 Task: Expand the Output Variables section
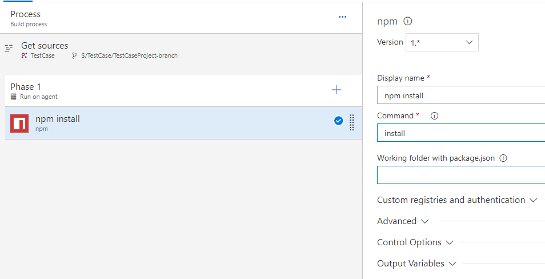tap(416, 264)
